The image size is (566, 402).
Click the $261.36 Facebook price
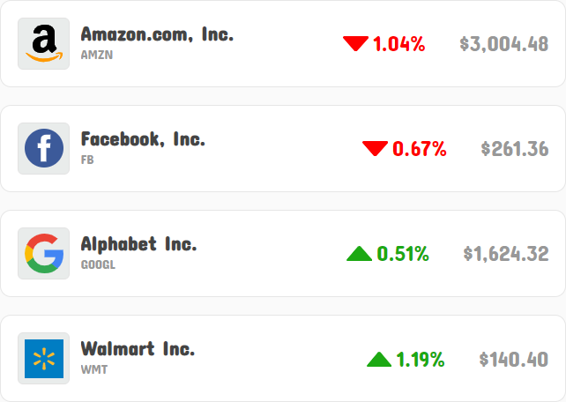(x=515, y=149)
